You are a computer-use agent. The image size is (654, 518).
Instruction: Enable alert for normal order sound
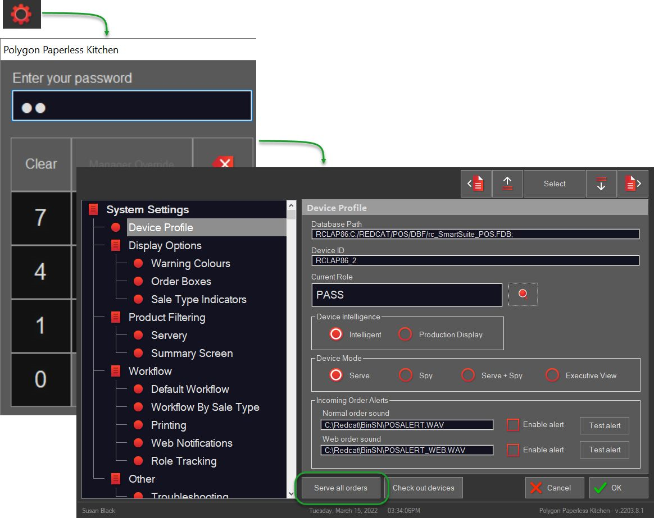click(x=512, y=425)
